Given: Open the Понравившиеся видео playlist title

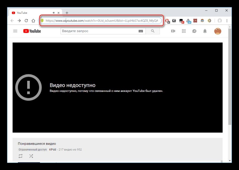Looking at the screenshot, I should tap(37, 144).
